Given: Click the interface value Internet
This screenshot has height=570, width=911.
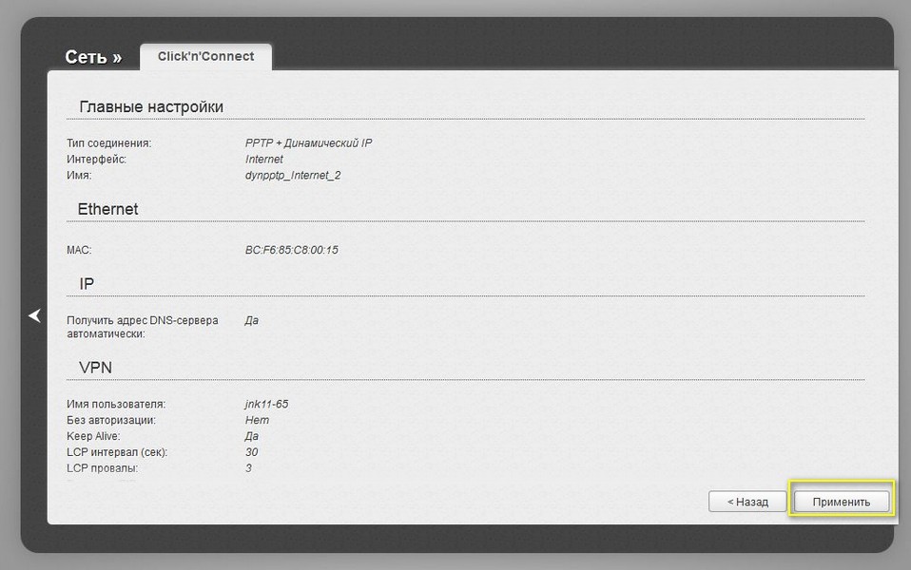Looking at the screenshot, I should [263, 159].
